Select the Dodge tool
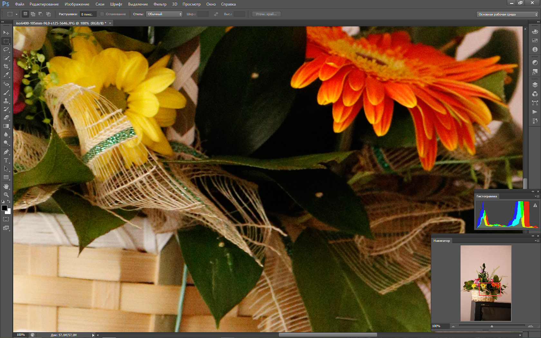 6,143
